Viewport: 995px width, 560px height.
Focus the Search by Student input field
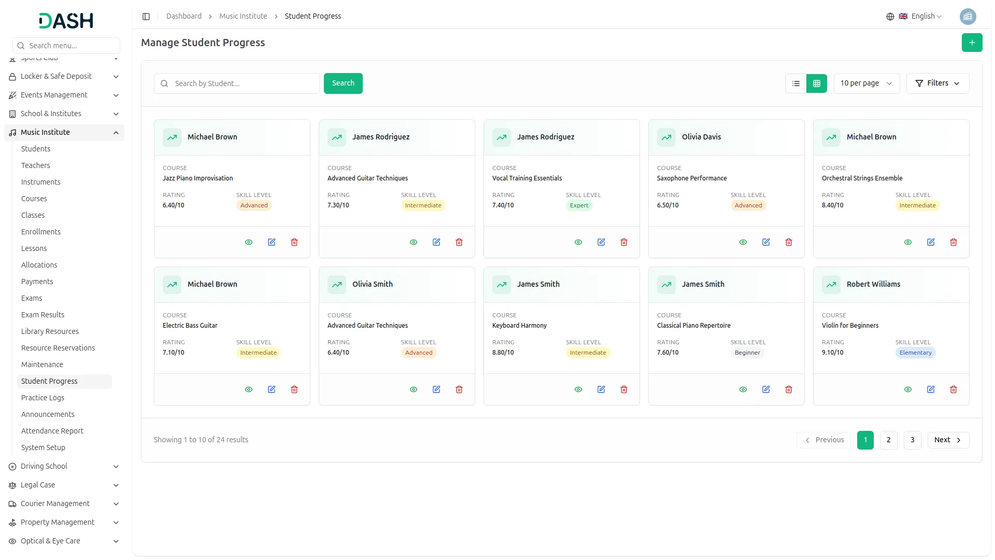click(x=244, y=83)
